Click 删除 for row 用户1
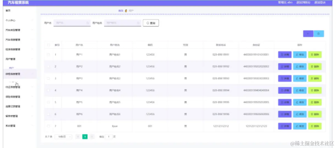 pos(315,55)
